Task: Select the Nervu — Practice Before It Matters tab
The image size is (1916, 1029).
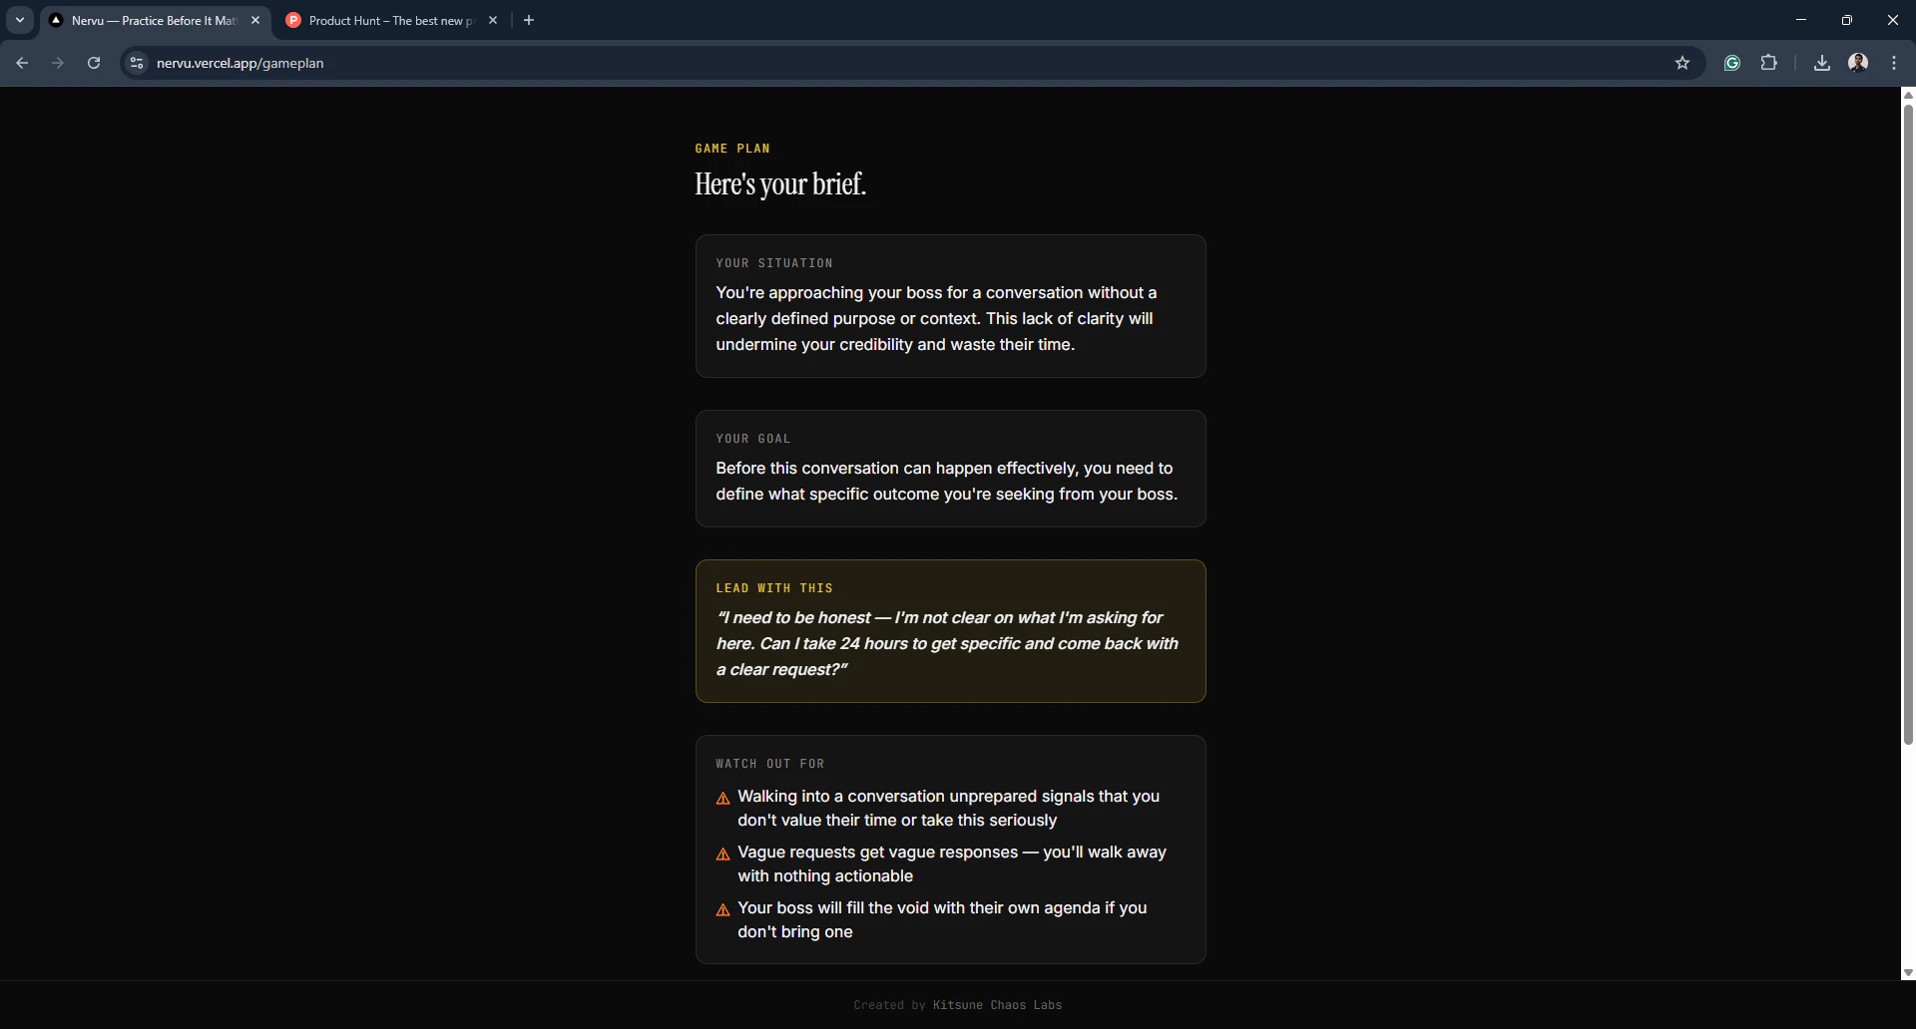Action: (x=155, y=20)
